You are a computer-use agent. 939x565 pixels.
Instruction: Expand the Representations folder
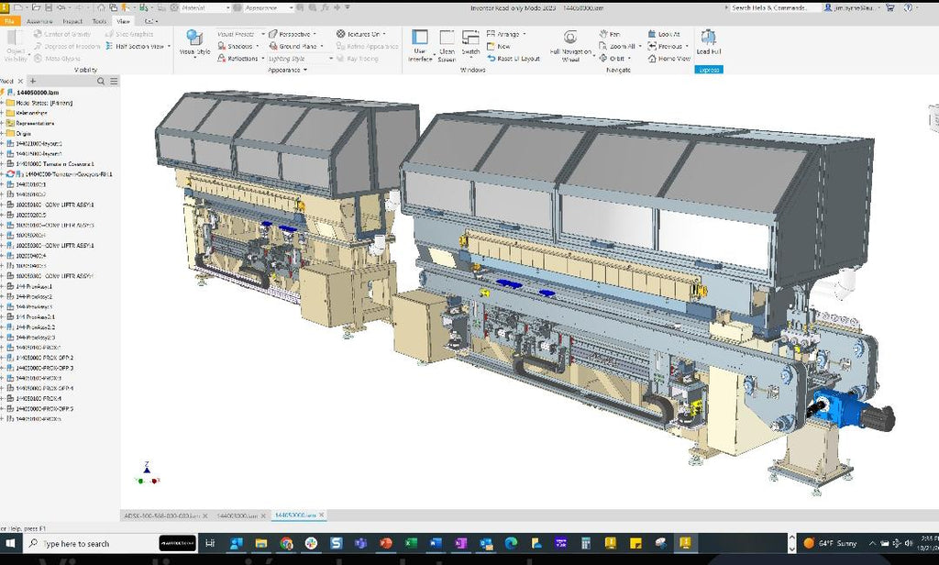tap(3, 123)
